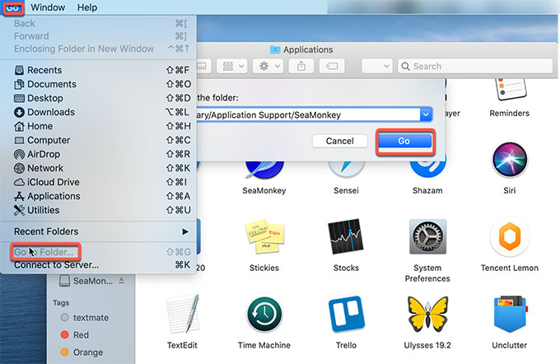Screen dimensions: 560x364
Task: Choose Go to Folder menu item
Action: point(47,251)
